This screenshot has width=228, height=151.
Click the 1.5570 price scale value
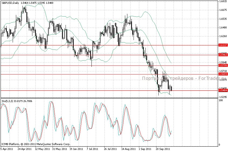(x=223, y=80)
